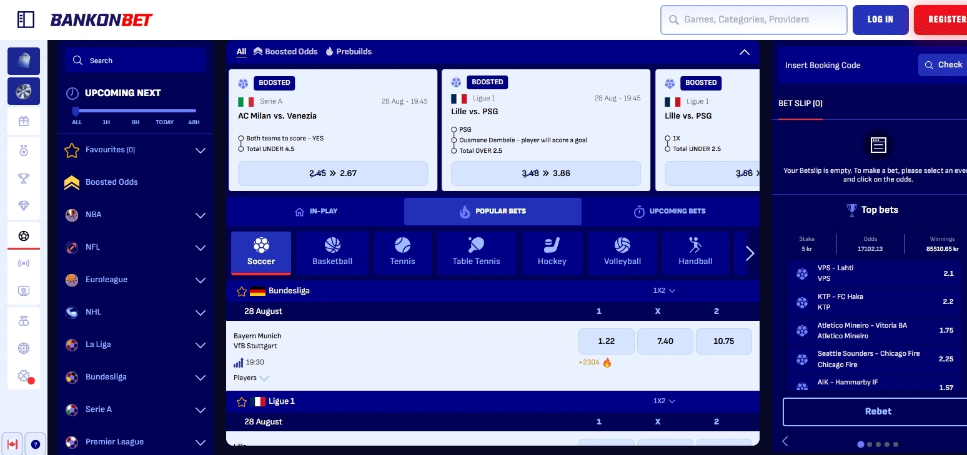Focus the sidebar Search field
The height and width of the screenshot is (455, 967).
pos(136,61)
